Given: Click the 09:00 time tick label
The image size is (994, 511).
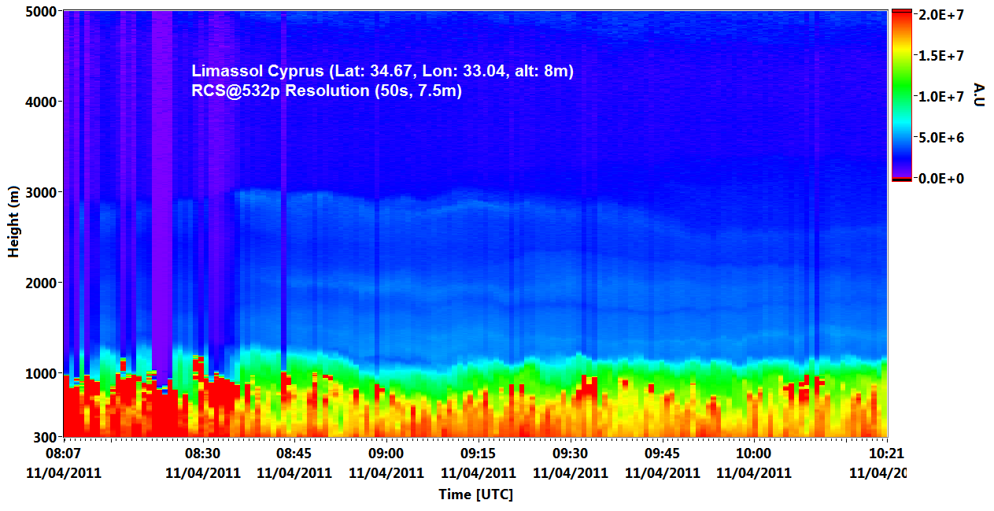Looking at the screenshot, I should (386, 454).
